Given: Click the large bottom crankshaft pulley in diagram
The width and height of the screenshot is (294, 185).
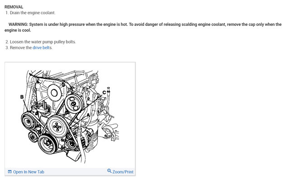Looking at the screenshot, I should click(x=47, y=144).
